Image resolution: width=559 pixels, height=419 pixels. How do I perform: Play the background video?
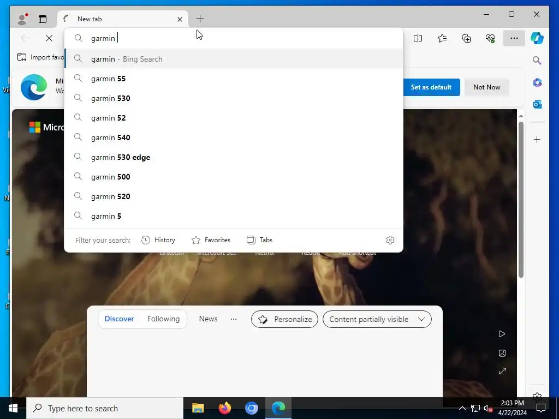pyautogui.click(x=502, y=334)
